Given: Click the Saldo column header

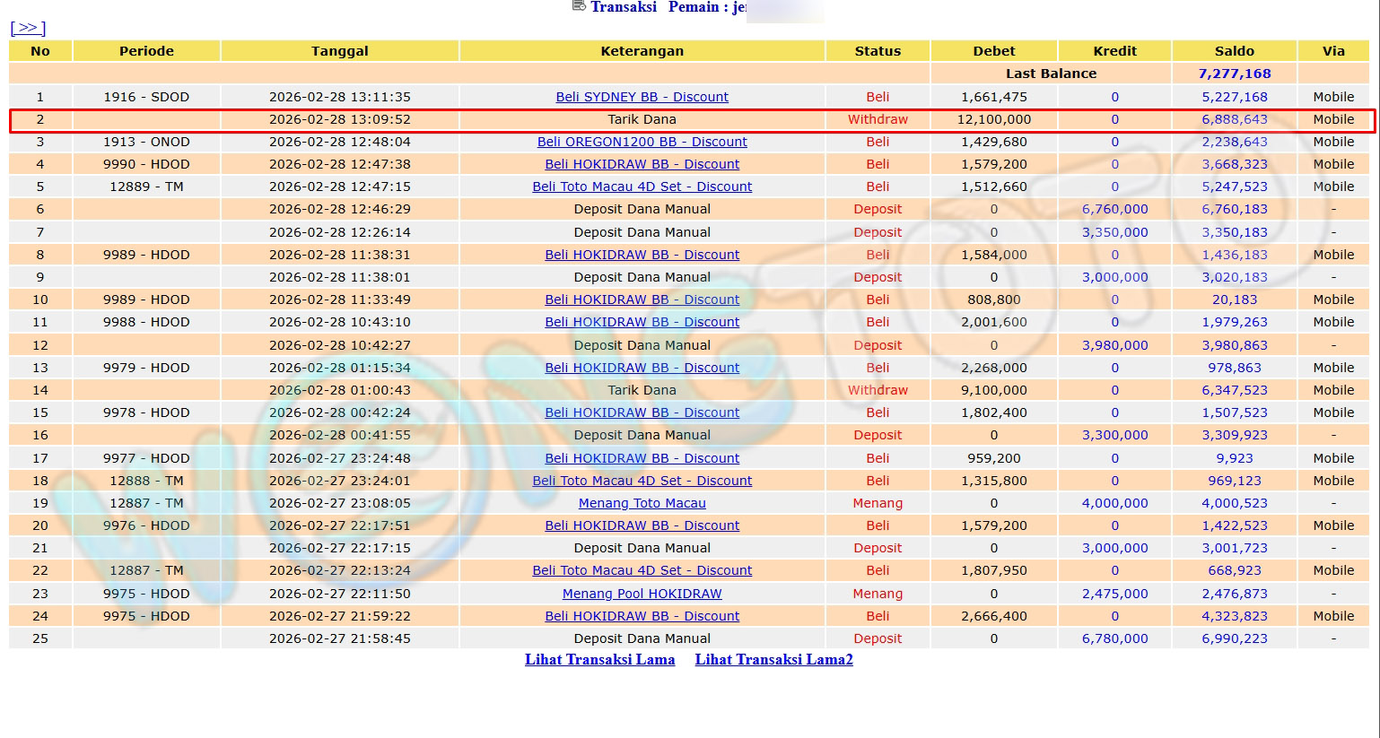Looking at the screenshot, I should coord(1234,51).
